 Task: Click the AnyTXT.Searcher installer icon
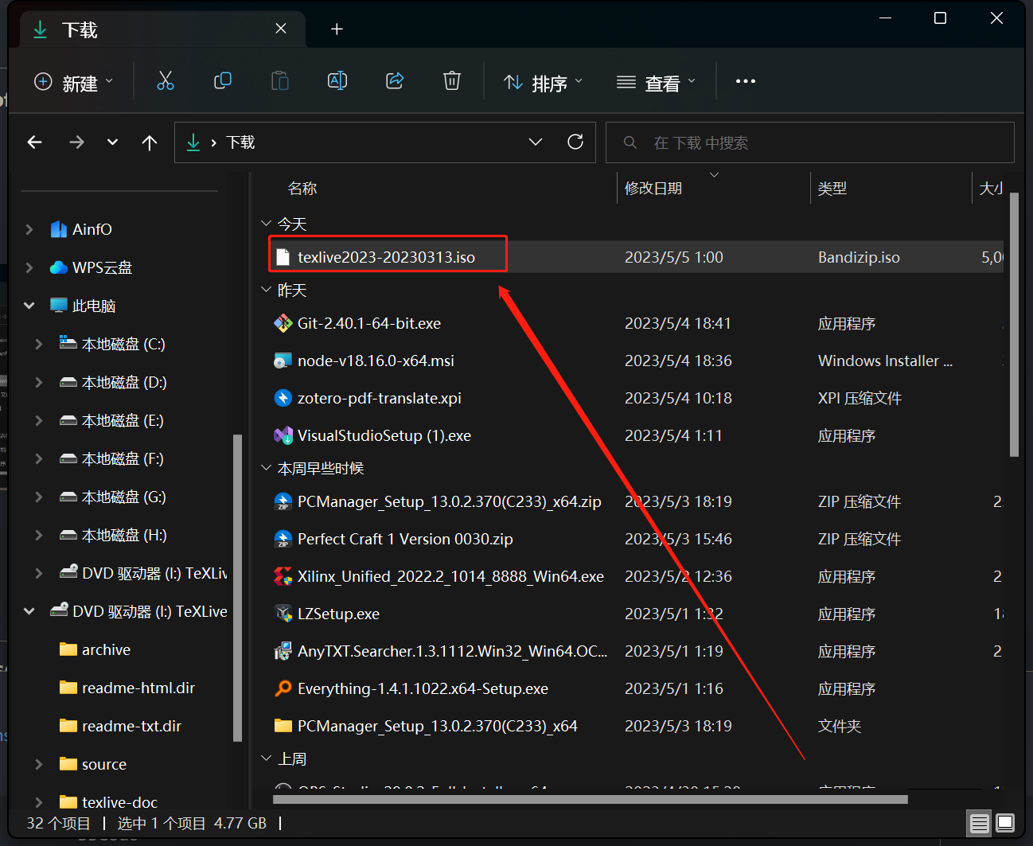pyautogui.click(x=283, y=651)
